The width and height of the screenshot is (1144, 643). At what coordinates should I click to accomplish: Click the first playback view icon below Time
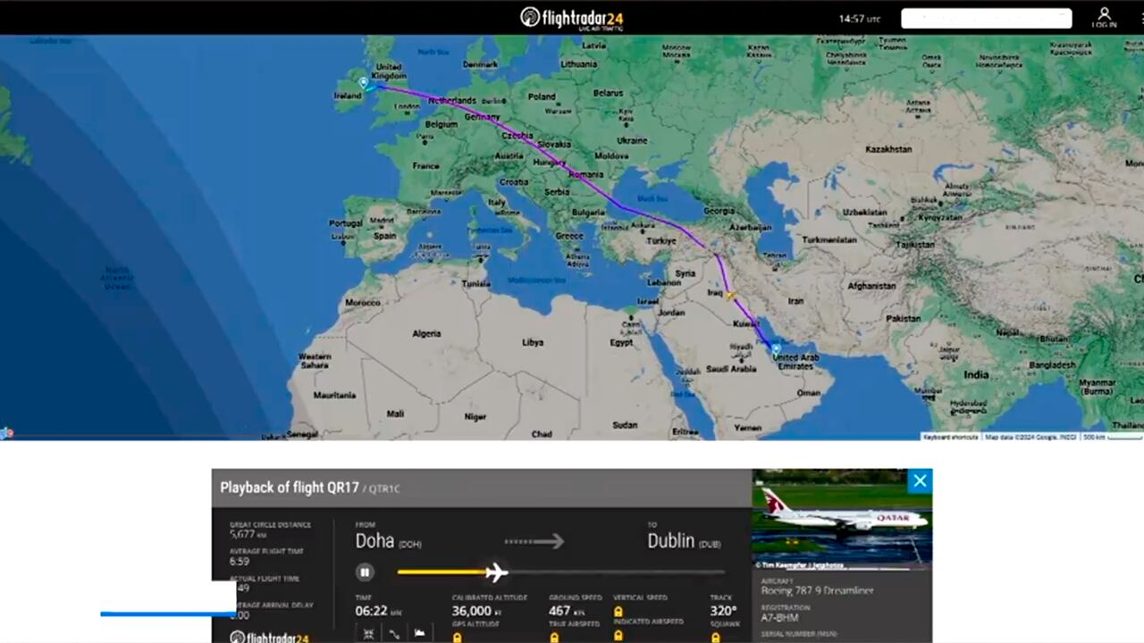(x=368, y=633)
